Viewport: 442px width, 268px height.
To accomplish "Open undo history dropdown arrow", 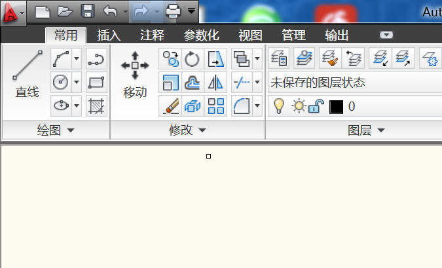I will click(x=126, y=12).
